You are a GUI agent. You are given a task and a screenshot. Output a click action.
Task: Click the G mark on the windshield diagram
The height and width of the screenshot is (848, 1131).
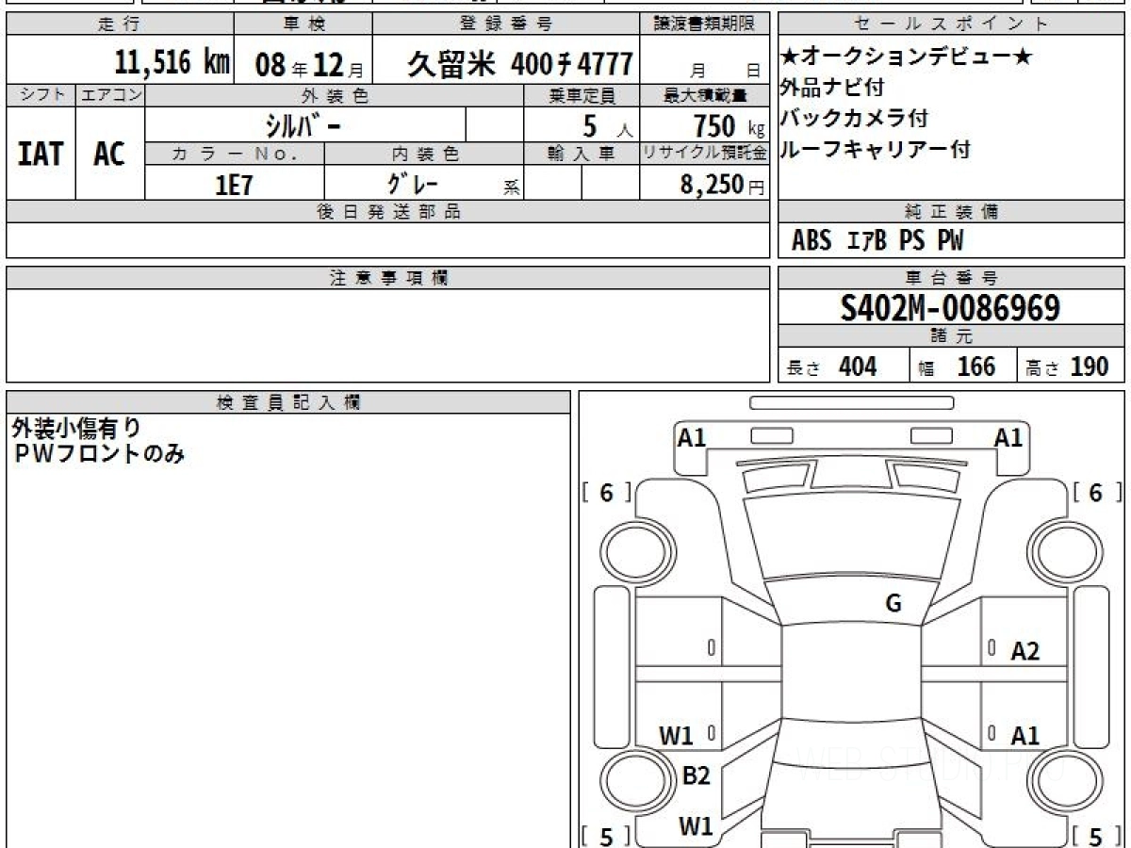[893, 604]
